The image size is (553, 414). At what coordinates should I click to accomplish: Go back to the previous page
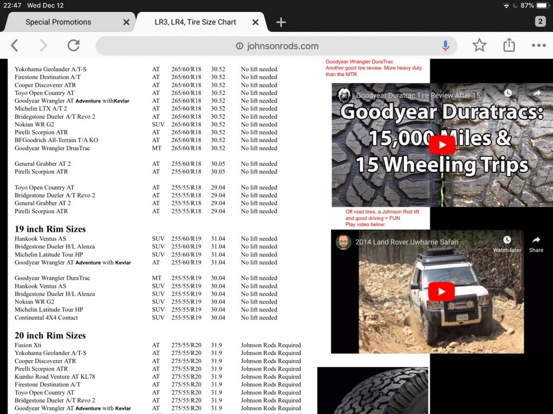15,45
